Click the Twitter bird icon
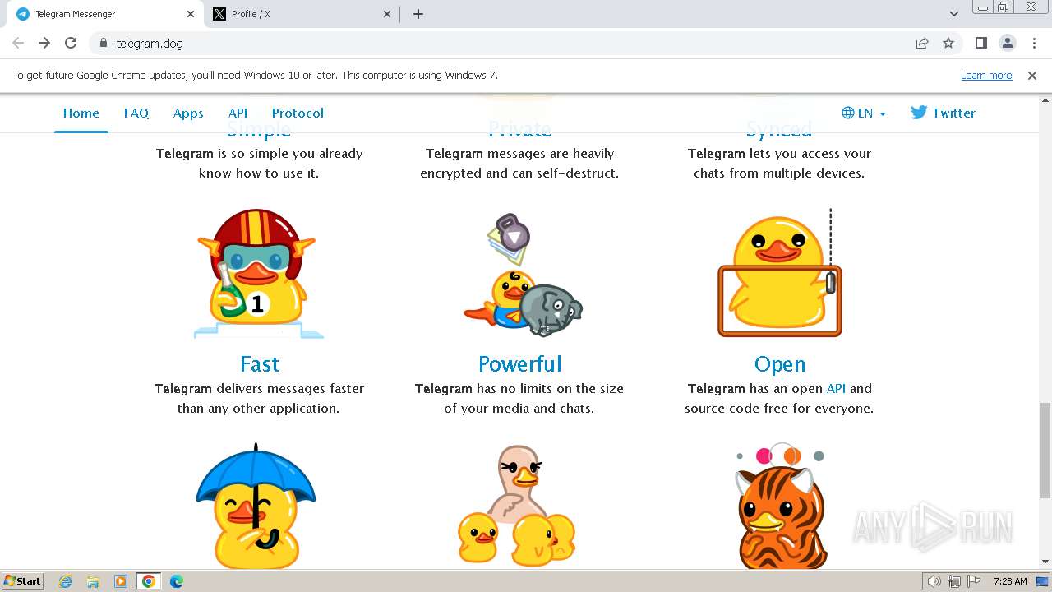This screenshot has height=592, width=1052. point(919,113)
